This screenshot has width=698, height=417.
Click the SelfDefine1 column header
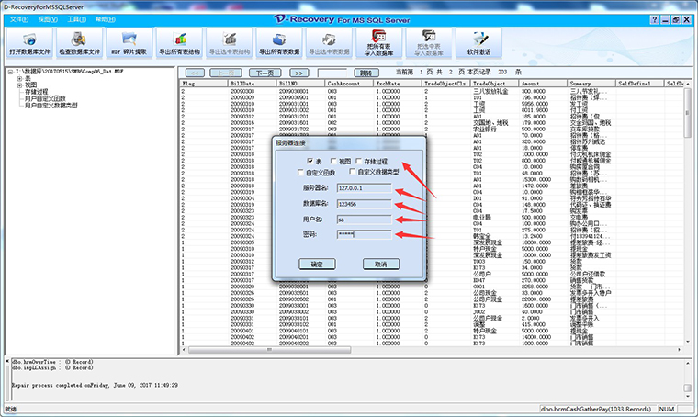pos(640,84)
